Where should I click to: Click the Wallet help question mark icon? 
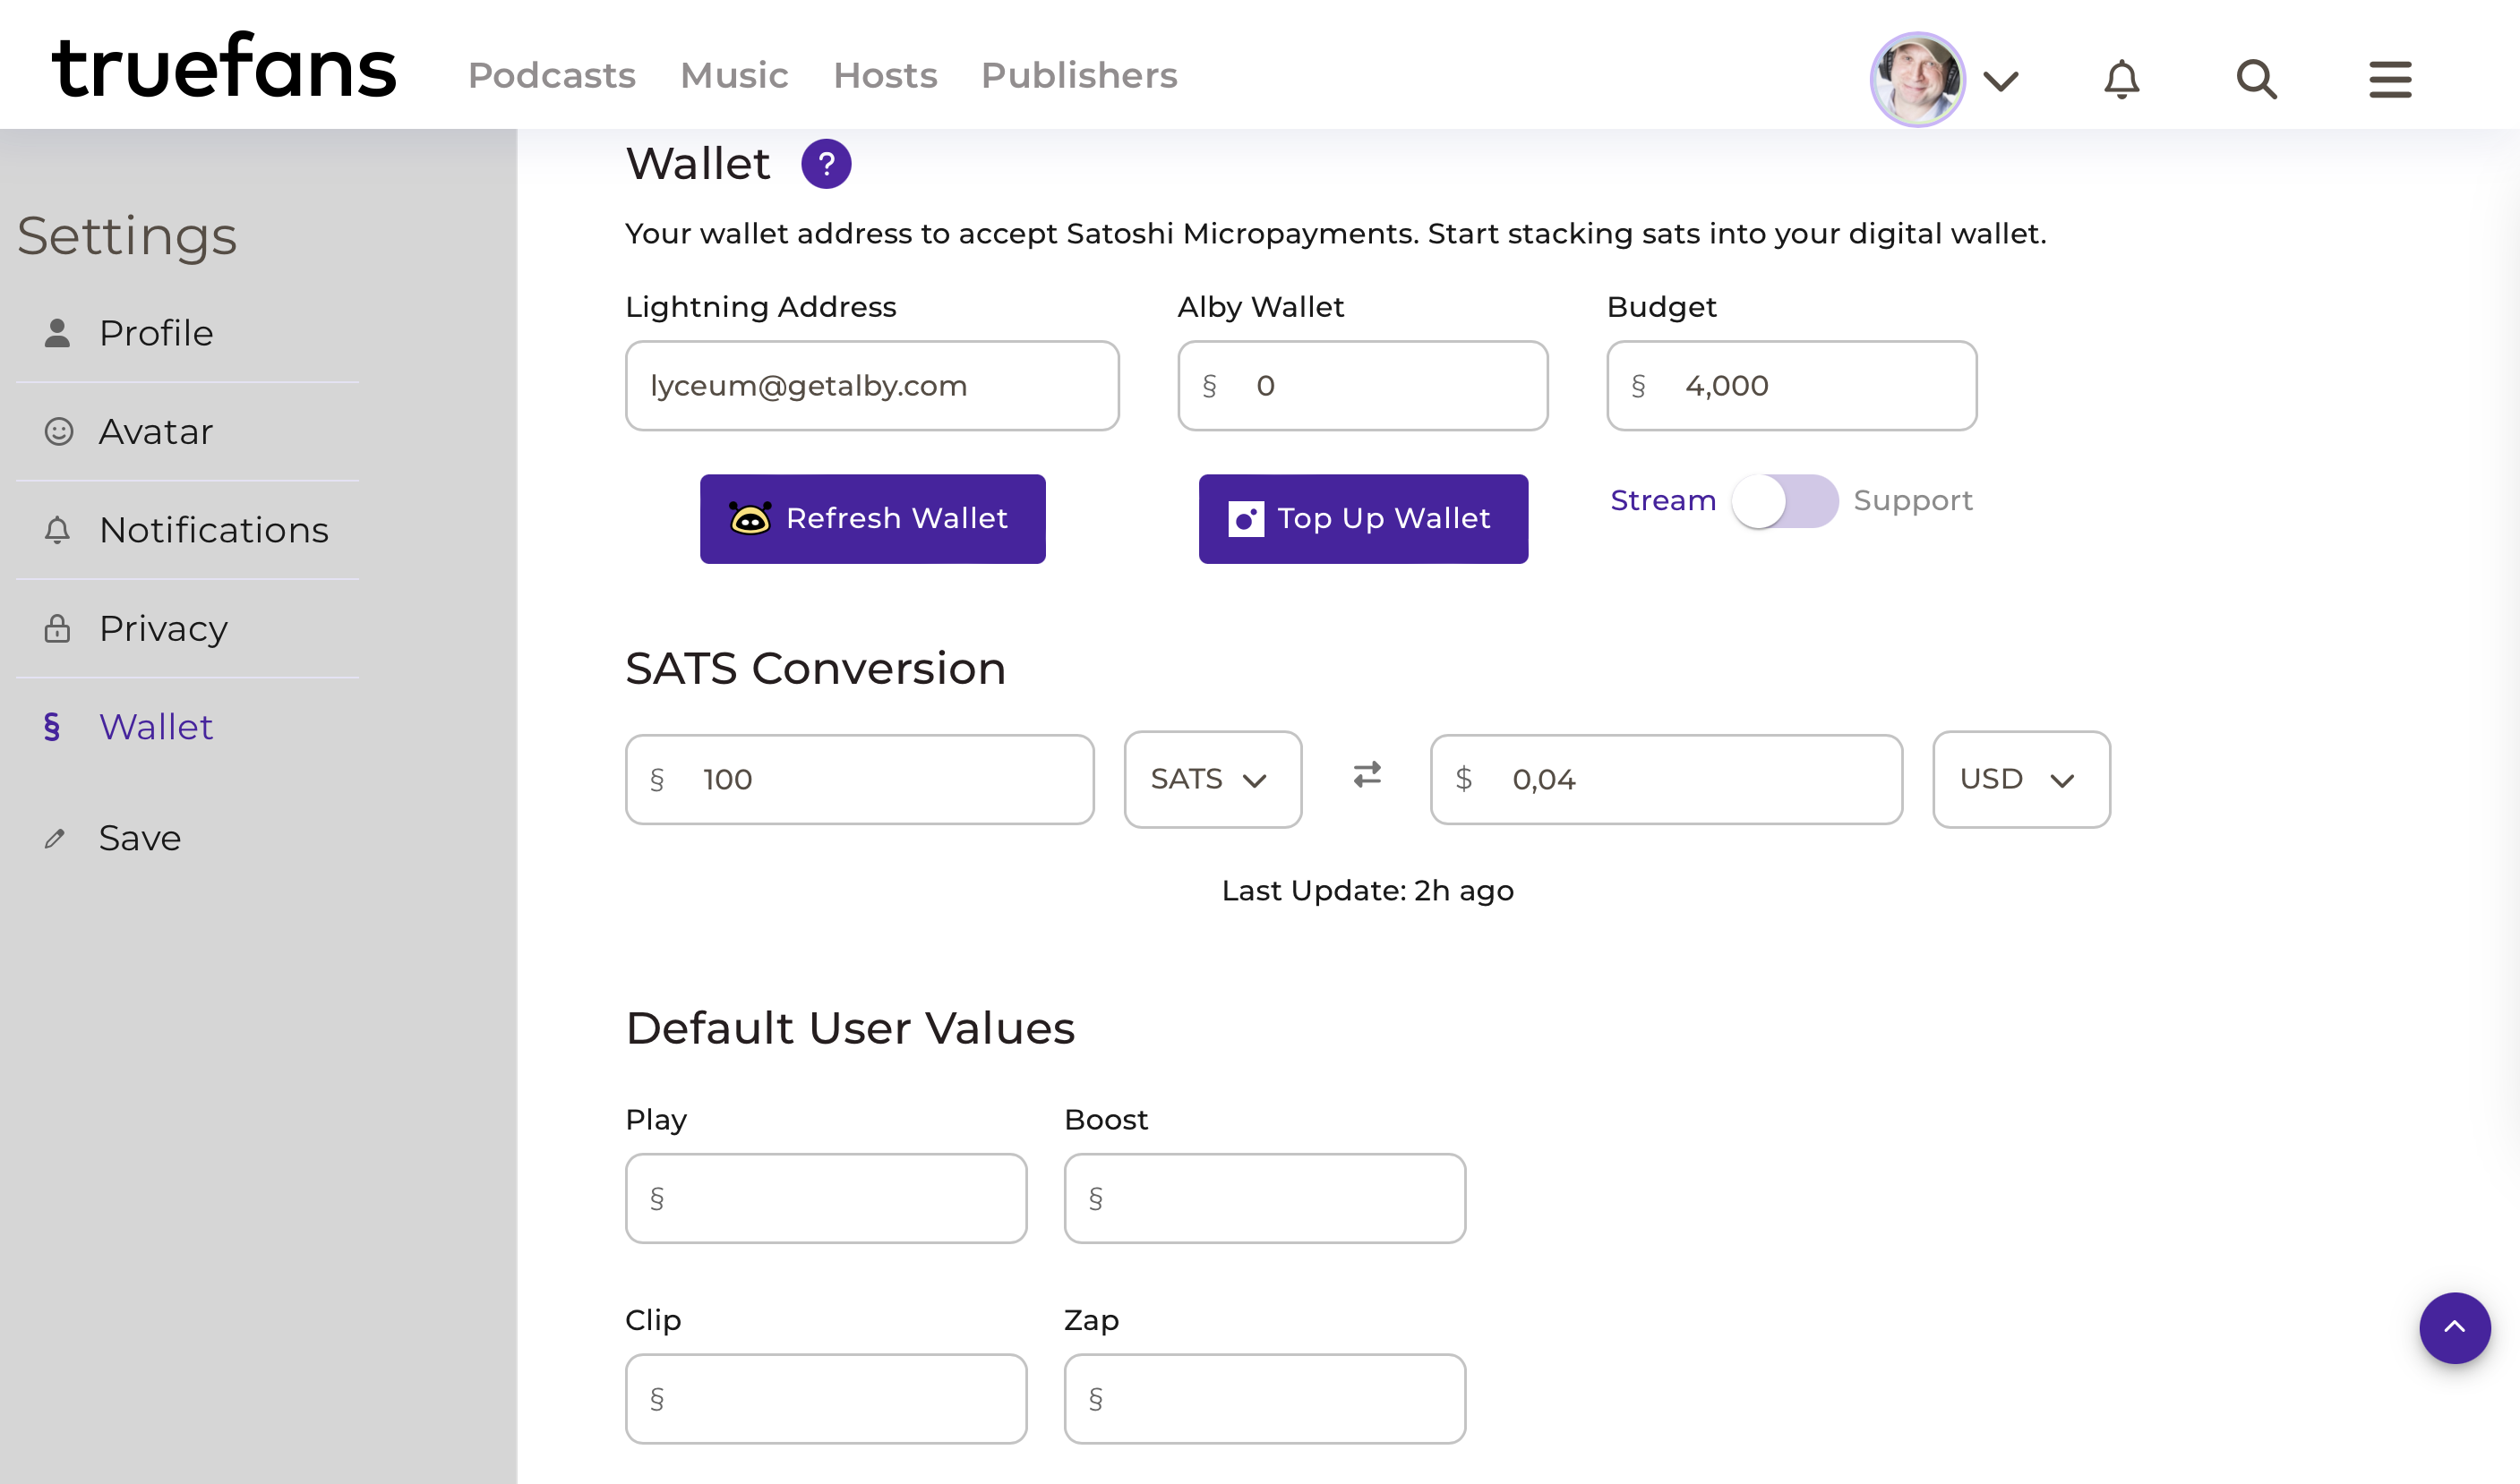(826, 164)
